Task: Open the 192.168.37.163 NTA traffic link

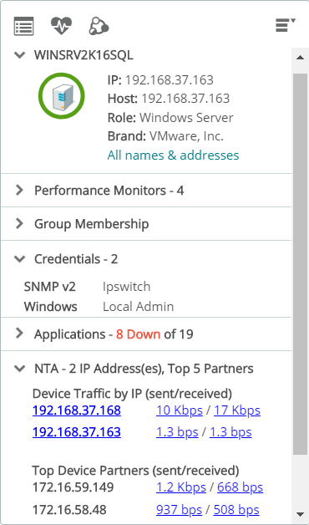Action: pyautogui.click(x=77, y=432)
